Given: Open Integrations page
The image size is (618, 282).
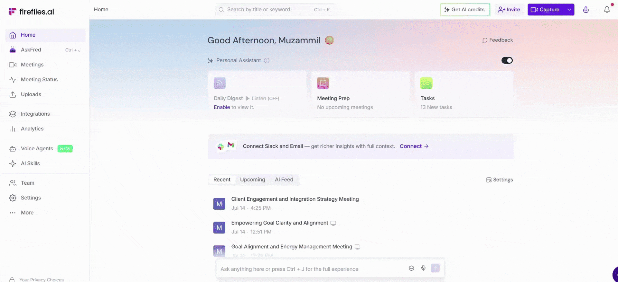Looking at the screenshot, I should click(x=45, y=114).
